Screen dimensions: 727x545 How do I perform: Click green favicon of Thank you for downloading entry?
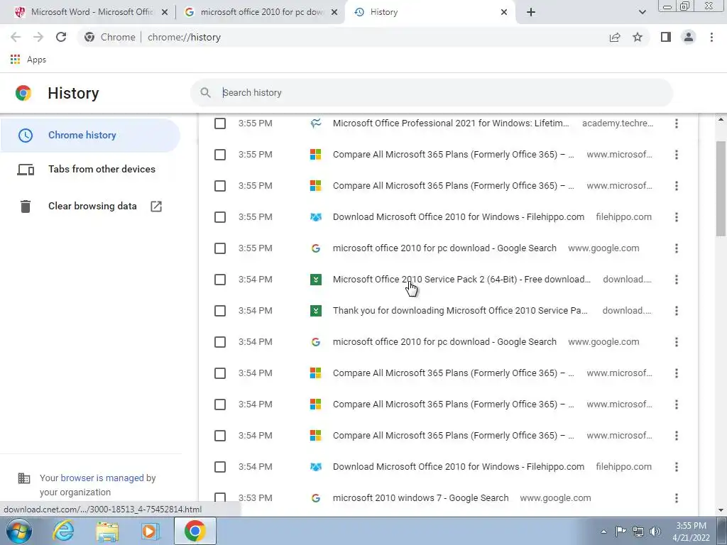[316, 311]
